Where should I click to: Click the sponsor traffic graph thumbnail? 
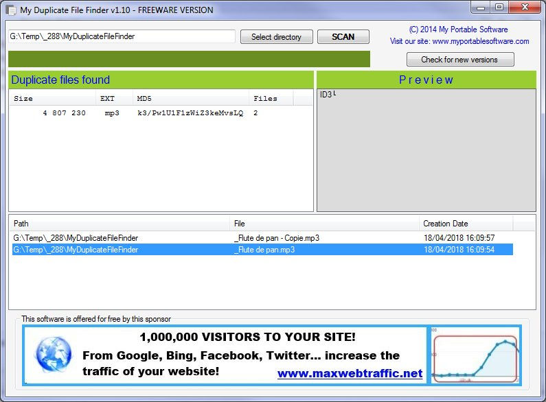(475, 355)
